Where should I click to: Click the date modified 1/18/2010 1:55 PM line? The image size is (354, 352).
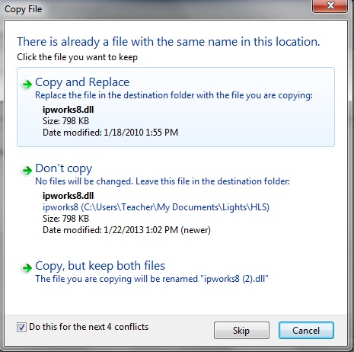click(x=110, y=133)
